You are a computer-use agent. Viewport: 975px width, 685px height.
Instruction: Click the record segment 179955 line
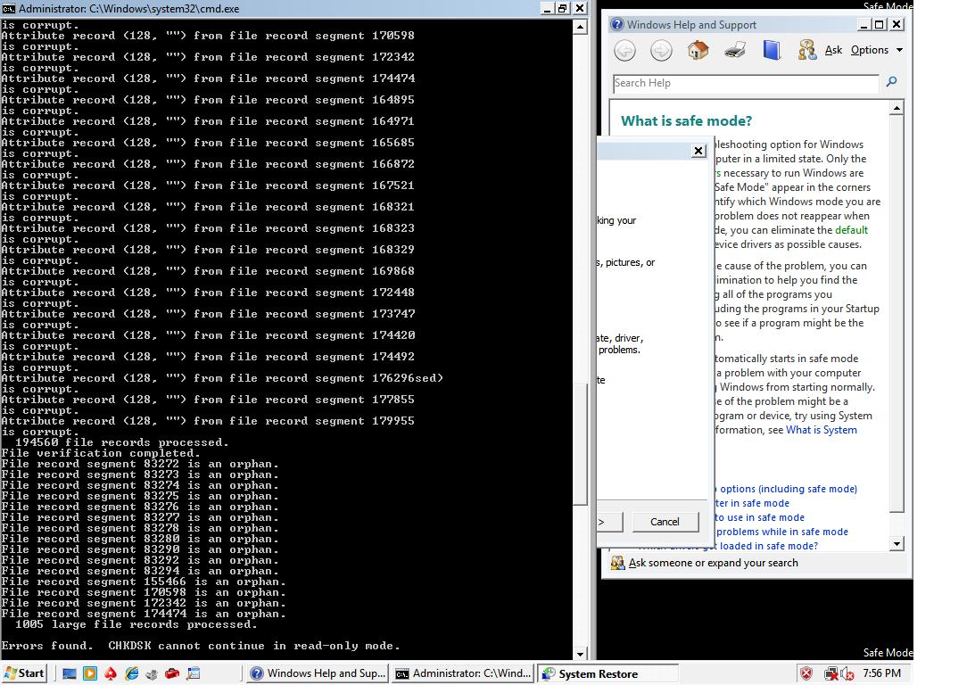pyautogui.click(x=208, y=422)
